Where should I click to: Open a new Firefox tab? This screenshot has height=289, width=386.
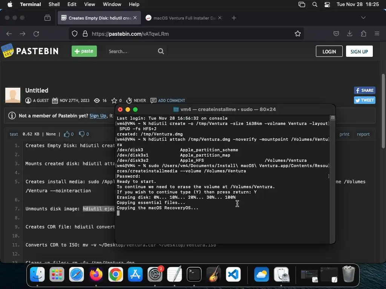pos(234,18)
